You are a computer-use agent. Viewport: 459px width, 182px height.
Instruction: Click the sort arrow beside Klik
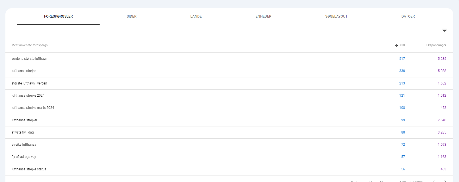[x=396, y=45]
